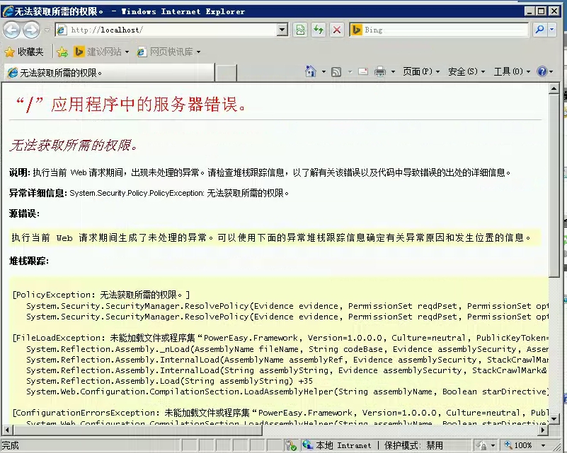
Task: Click the 网页快讯库 favorites bar button
Action: [168, 52]
